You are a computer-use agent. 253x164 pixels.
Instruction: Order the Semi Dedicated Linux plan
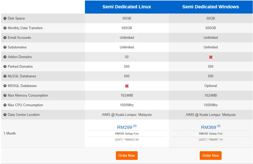point(127,155)
